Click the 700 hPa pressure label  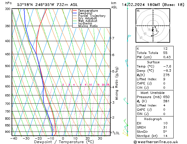pyautogui.click(x=8, y=104)
